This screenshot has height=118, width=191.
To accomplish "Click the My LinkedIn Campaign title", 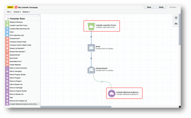I will pyautogui.click(x=28, y=7).
